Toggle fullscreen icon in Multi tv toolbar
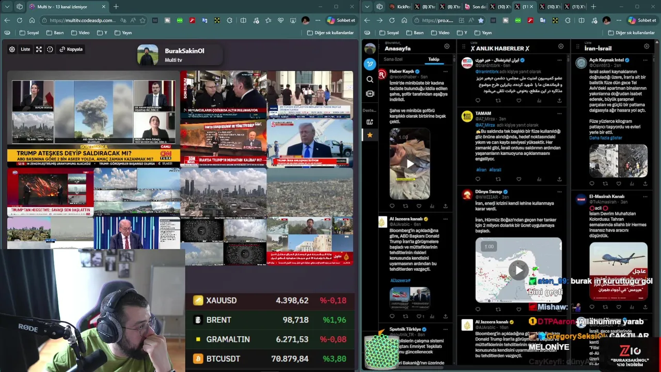661x372 pixels. [x=39, y=49]
